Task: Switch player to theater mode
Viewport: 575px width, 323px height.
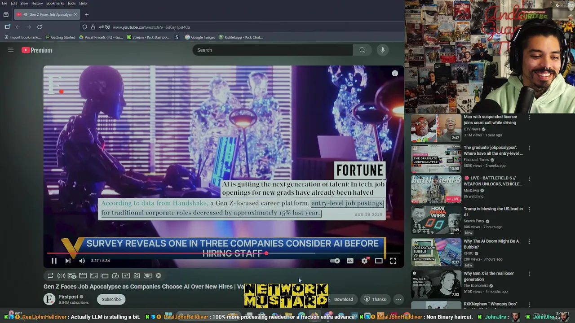Action: click(379, 261)
